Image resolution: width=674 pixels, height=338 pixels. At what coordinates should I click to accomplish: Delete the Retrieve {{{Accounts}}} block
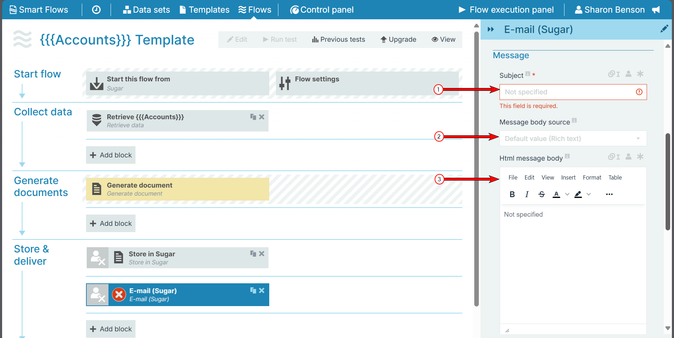click(x=262, y=117)
